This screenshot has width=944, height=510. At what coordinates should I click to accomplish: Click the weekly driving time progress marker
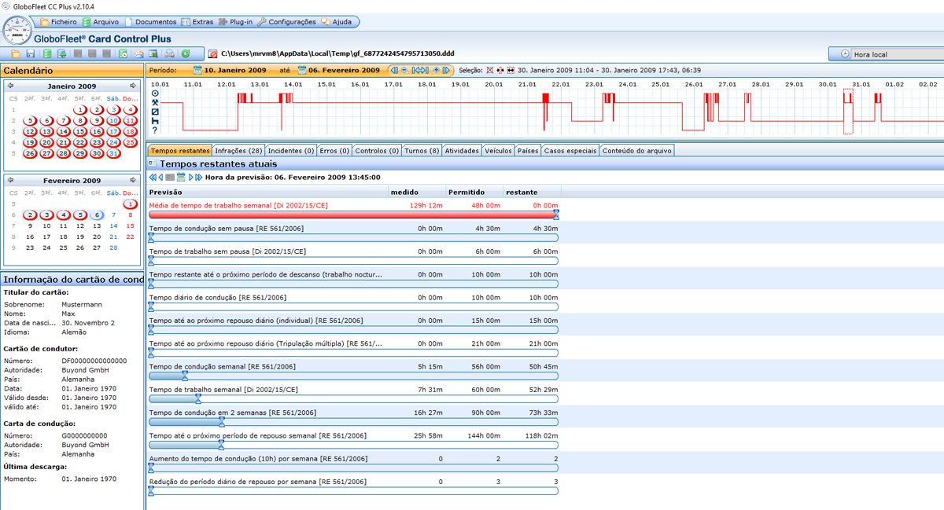click(184, 376)
